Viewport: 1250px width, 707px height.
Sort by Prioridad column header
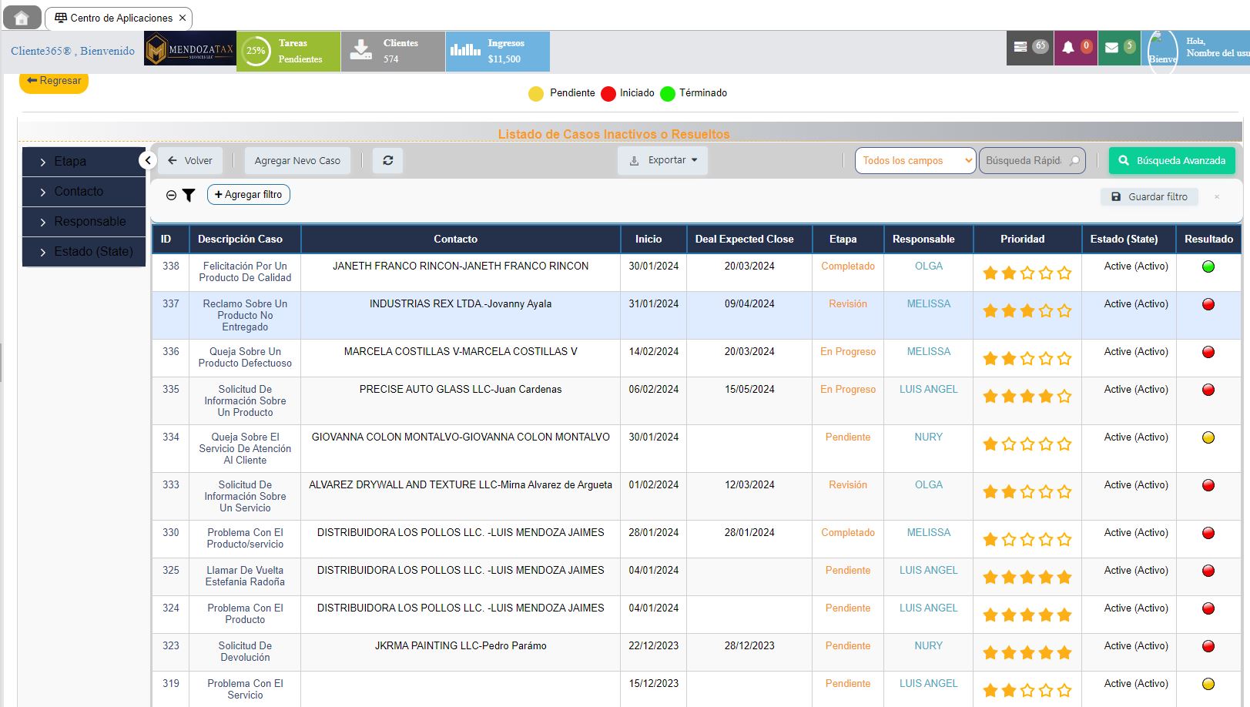click(1027, 239)
